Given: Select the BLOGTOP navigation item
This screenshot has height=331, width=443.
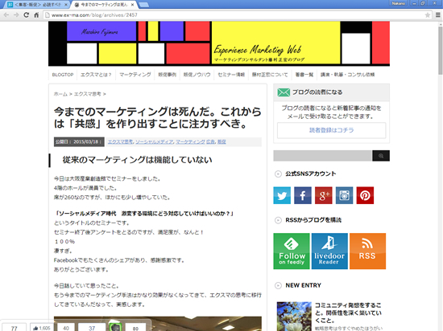Looking at the screenshot, I should pyautogui.click(x=63, y=75).
